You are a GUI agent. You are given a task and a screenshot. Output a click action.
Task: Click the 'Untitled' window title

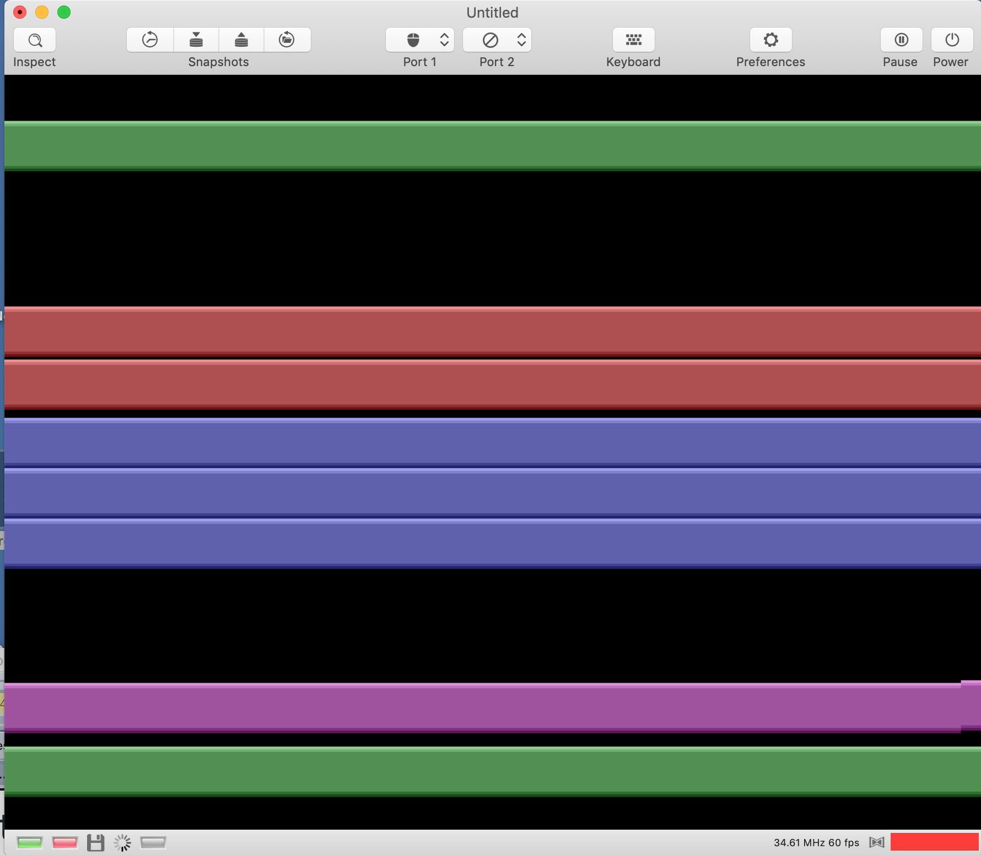493,12
